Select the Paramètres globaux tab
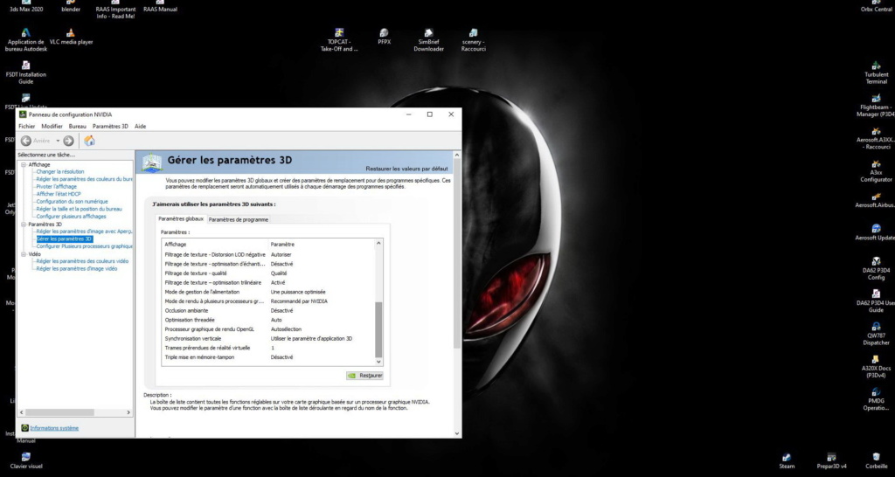This screenshot has width=895, height=477. 180,219
